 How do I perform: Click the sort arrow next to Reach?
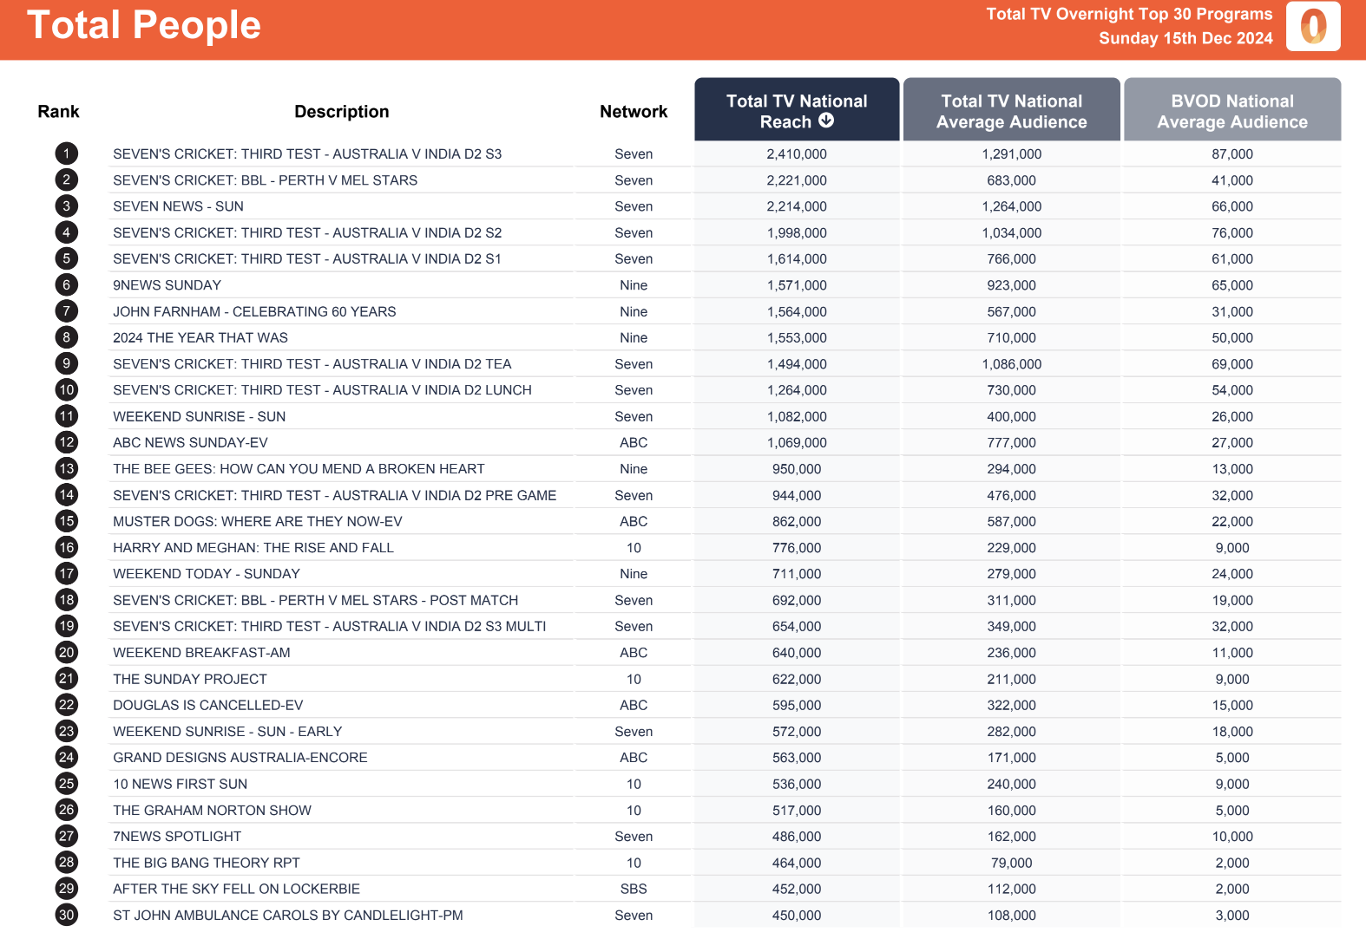pos(826,121)
